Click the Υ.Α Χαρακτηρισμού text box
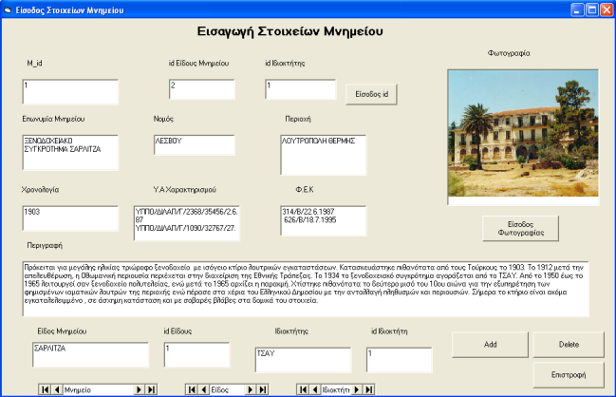The image size is (616, 397). click(x=187, y=223)
